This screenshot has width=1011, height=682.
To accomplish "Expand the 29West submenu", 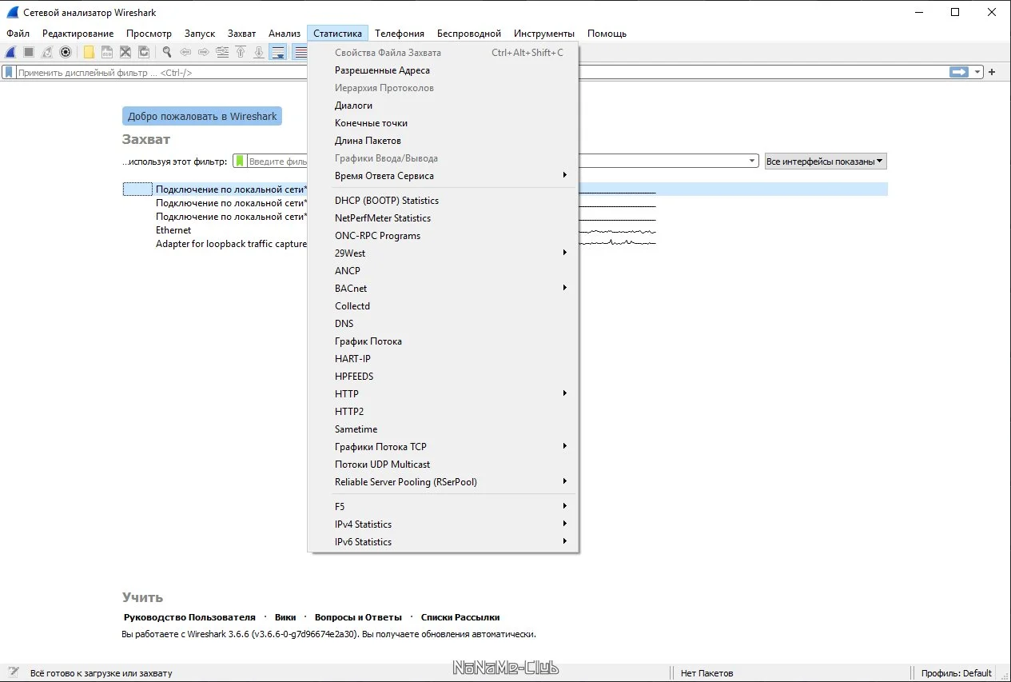I will (443, 253).
